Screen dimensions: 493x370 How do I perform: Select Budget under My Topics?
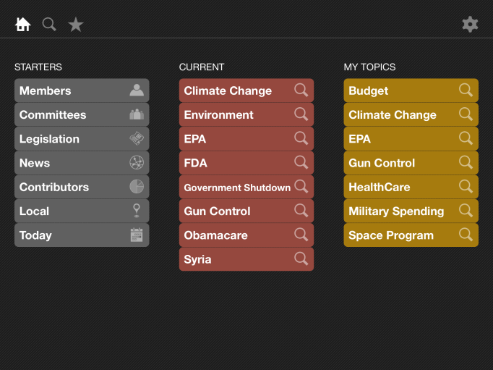[369, 91]
